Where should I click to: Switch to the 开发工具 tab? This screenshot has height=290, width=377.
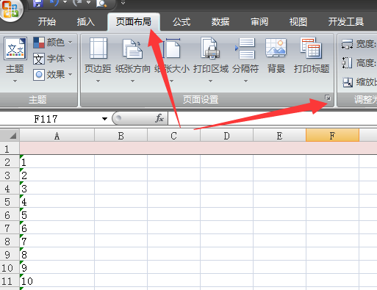(x=346, y=22)
